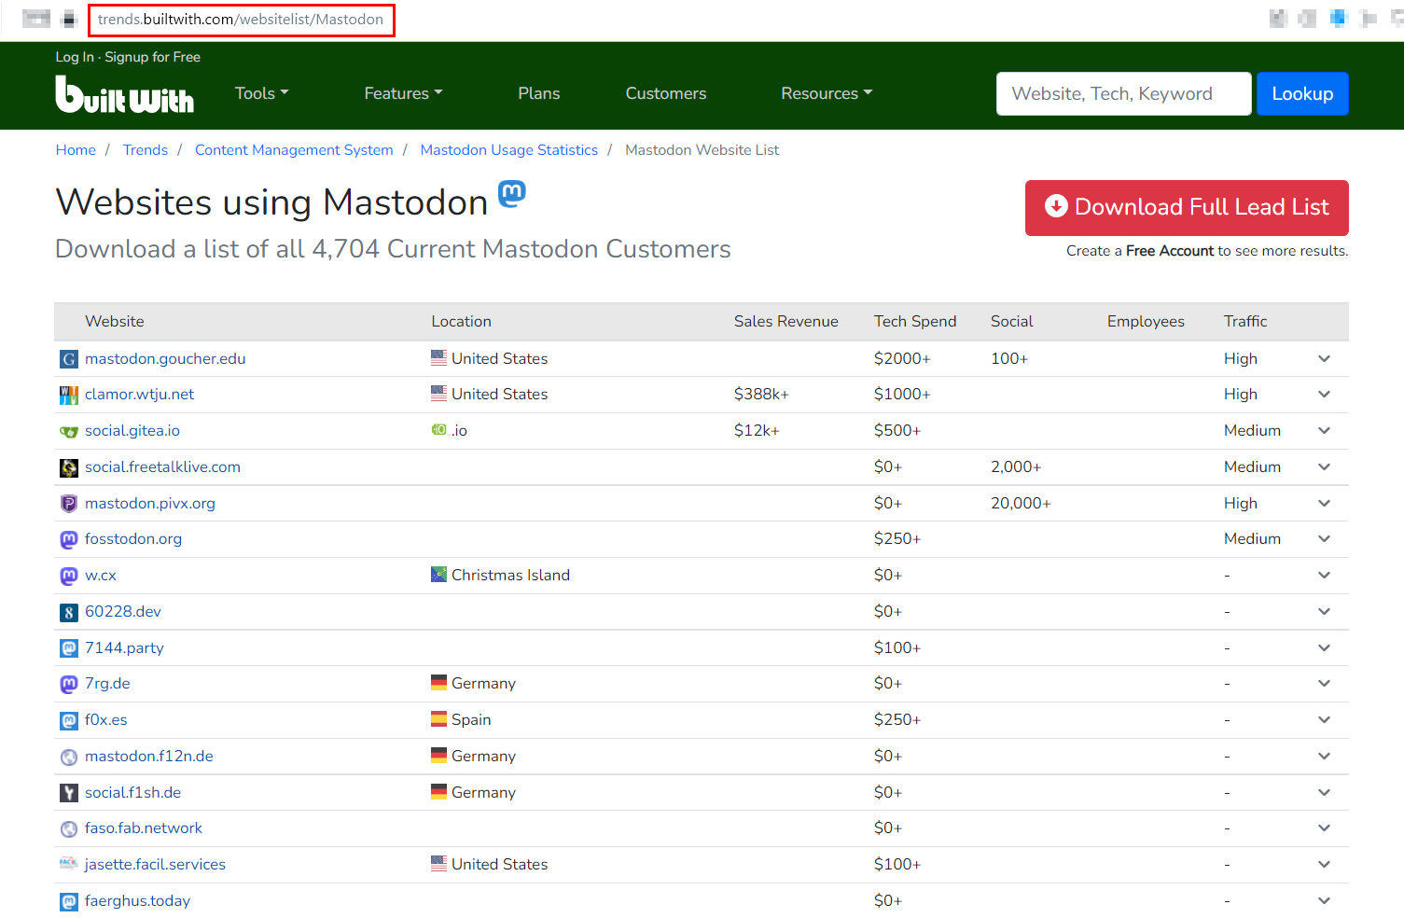Click the Christmas Island flag icon

tap(438, 574)
